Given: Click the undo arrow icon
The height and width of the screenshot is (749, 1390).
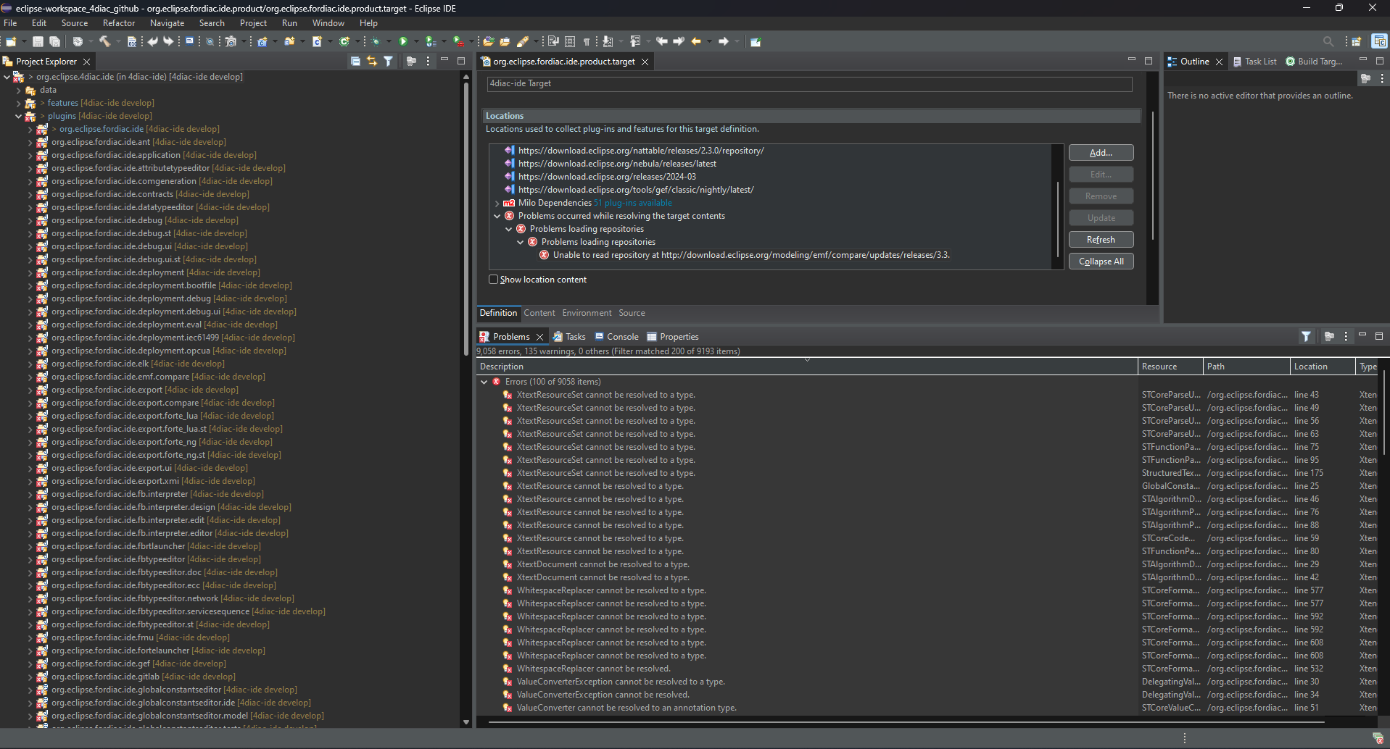Looking at the screenshot, I should click(152, 41).
